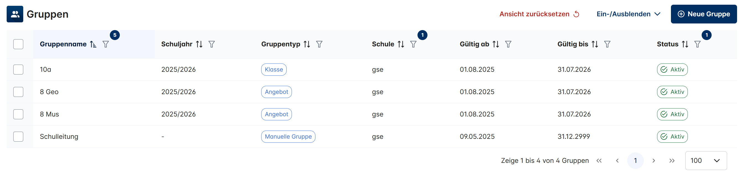Click the Schule column filter icon
Viewport: 739px width, 175px height.
[413, 44]
